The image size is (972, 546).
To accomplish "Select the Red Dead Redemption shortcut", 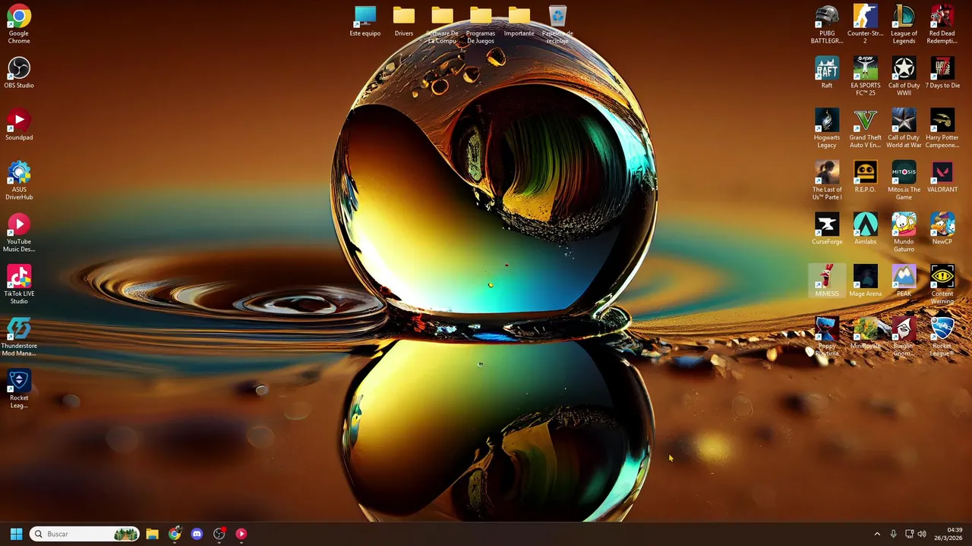I will [942, 24].
